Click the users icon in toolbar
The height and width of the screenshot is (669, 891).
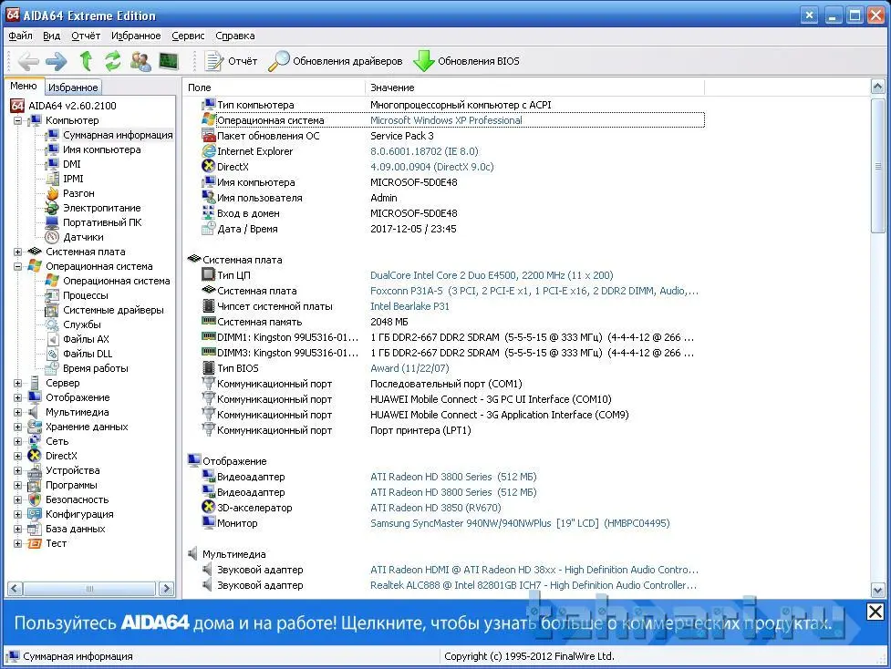(140, 61)
